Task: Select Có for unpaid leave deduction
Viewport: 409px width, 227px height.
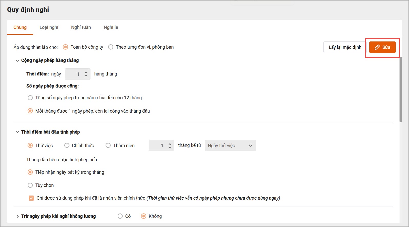Action: 120,216
